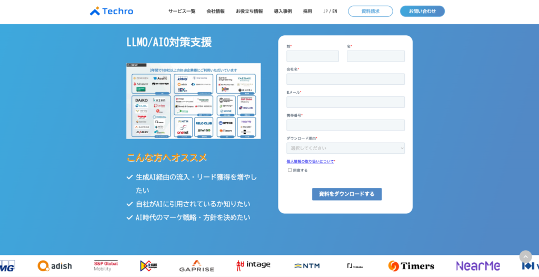Switch language to EN
The width and height of the screenshot is (539, 277).
pos(335,11)
